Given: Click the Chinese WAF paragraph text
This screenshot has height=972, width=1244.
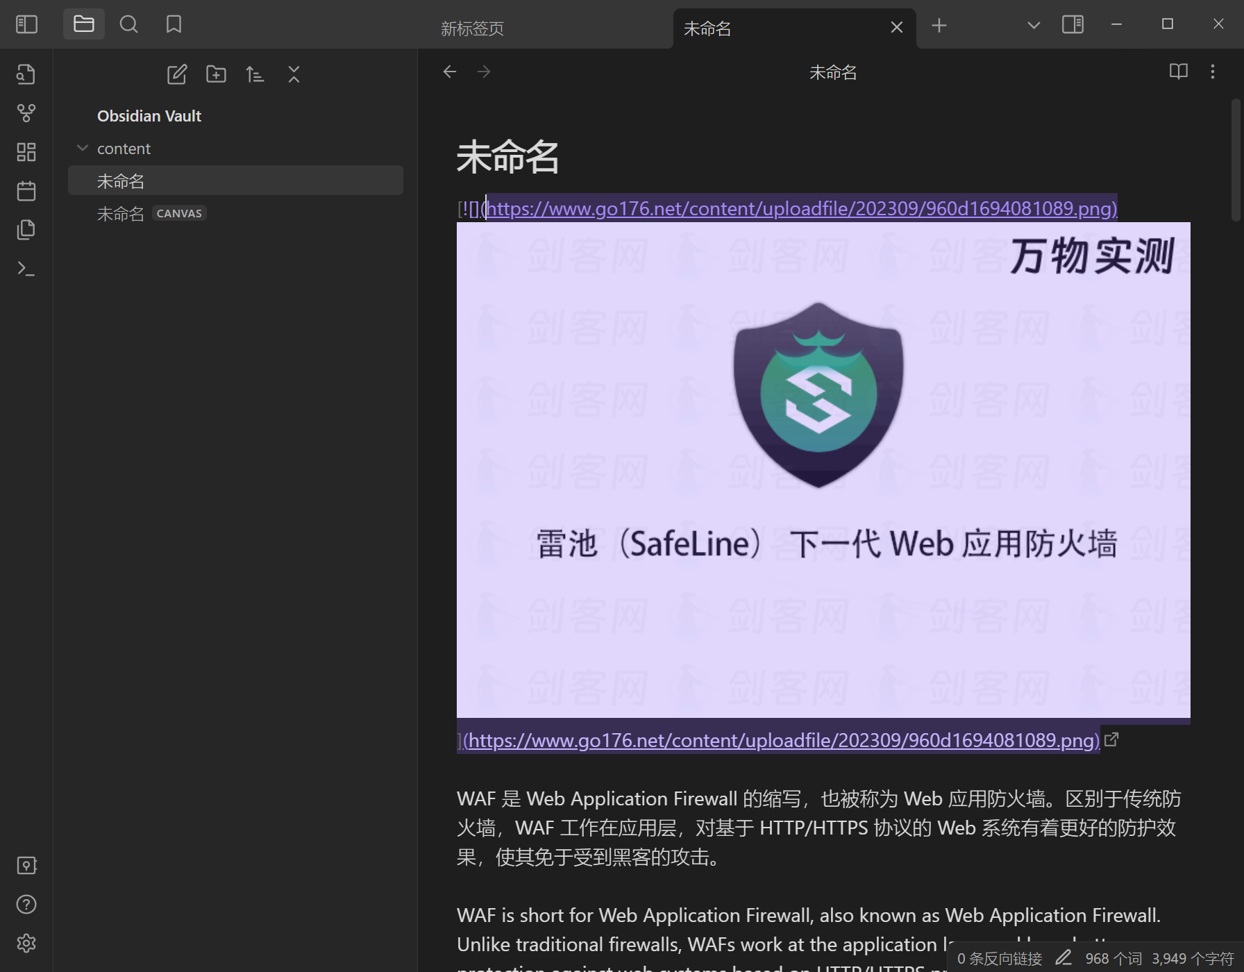Looking at the screenshot, I should click(819, 828).
